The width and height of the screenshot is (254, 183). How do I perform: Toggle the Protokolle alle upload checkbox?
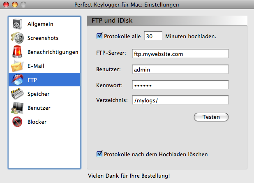99,36
